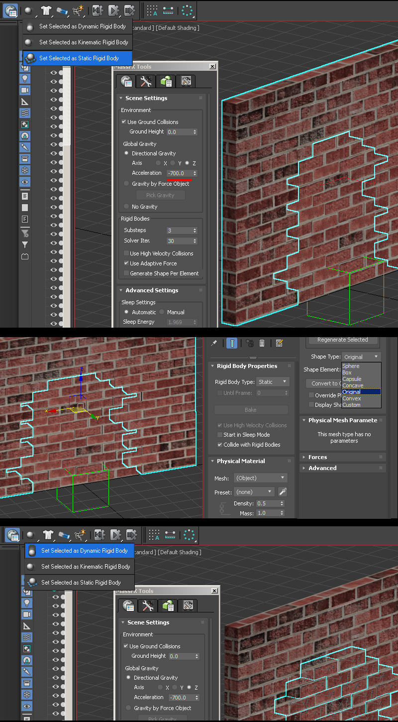Click the Substeps value field
The height and width of the screenshot is (722, 398).
tap(179, 231)
